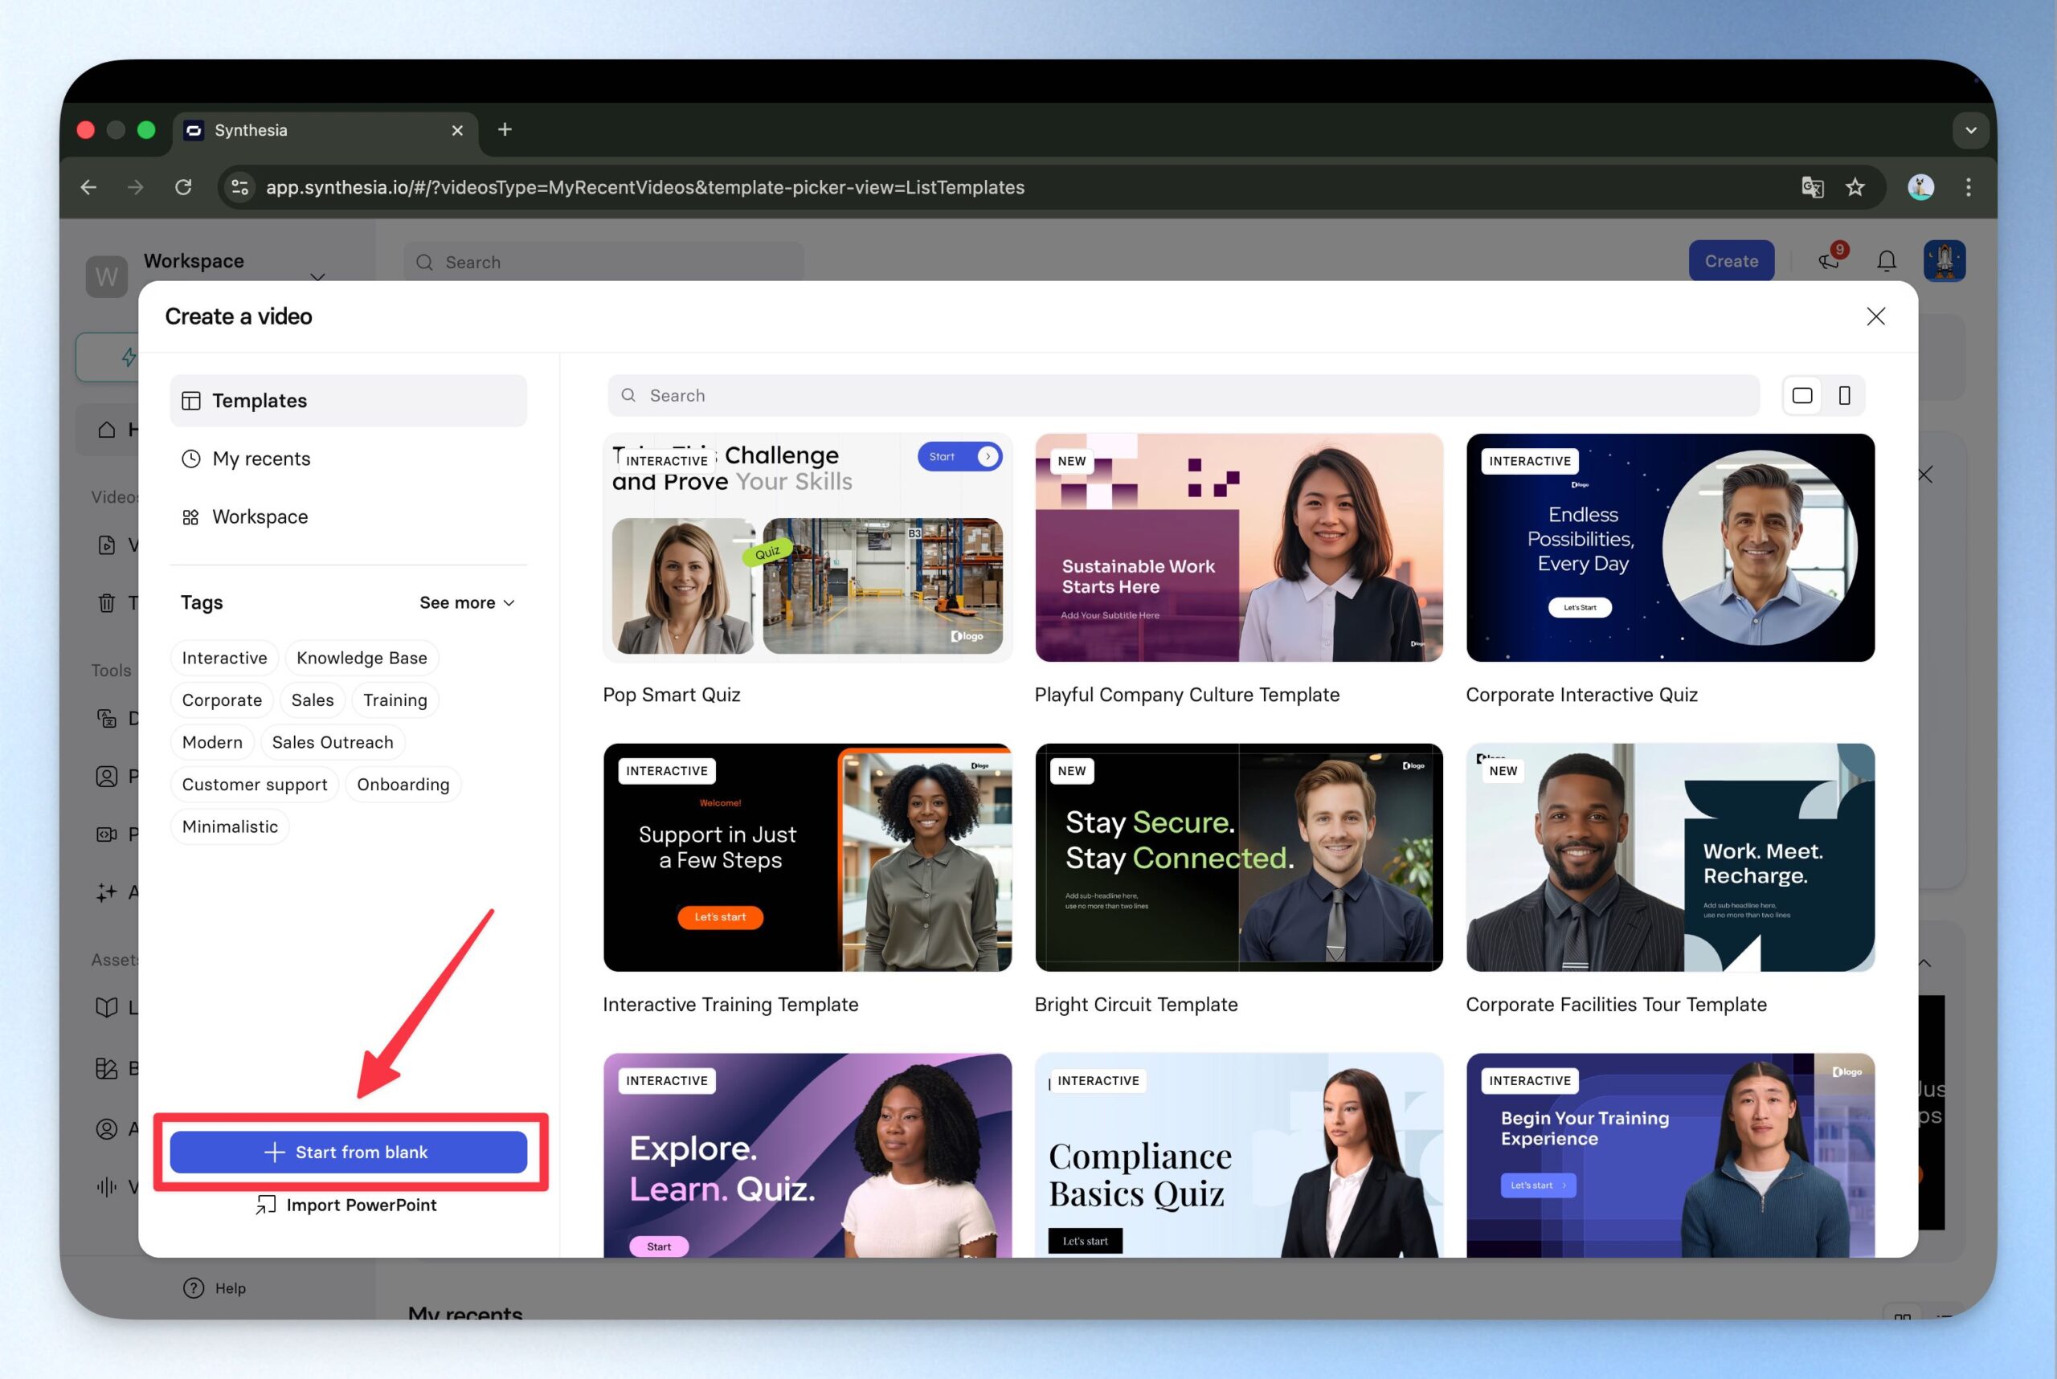The width and height of the screenshot is (2057, 1379).
Task: Open a new browser tab
Action: 504,130
